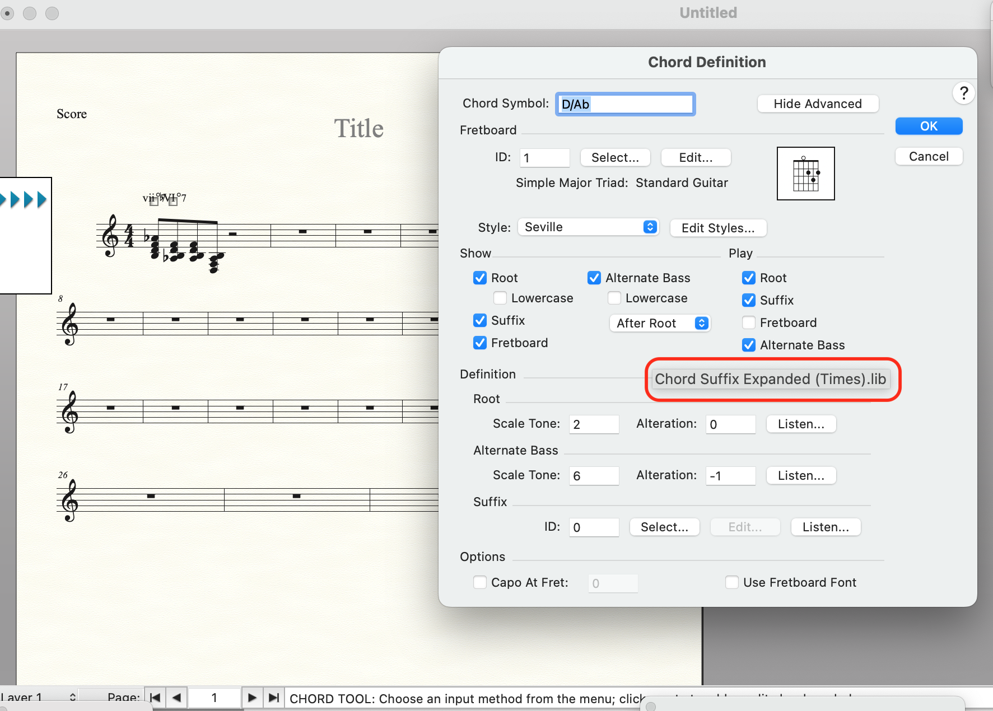Click the Cancel button
The height and width of the screenshot is (711, 993).
tap(929, 156)
